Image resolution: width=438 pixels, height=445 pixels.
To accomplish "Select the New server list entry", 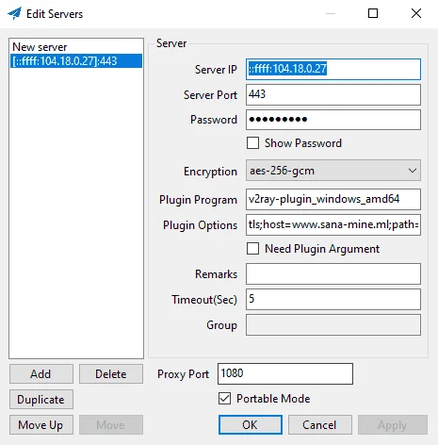I will (x=76, y=47).
